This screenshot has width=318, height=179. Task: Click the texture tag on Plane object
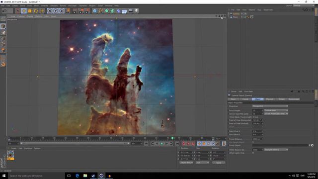[252, 17]
